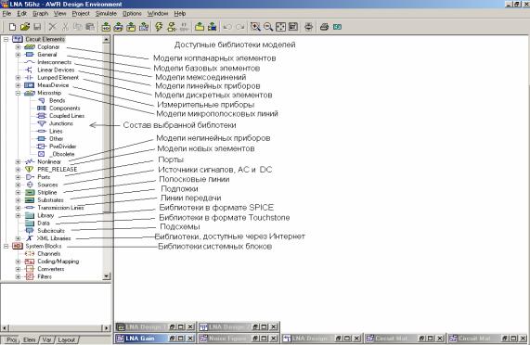Select the PwrDivider item

point(62,147)
